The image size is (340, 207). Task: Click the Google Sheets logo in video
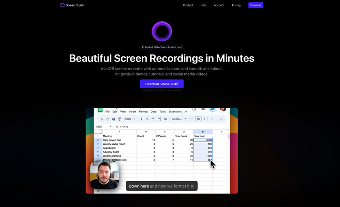tap(100, 110)
